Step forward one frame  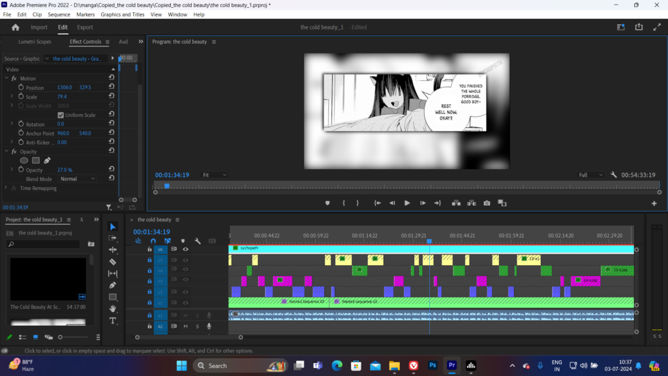point(423,204)
